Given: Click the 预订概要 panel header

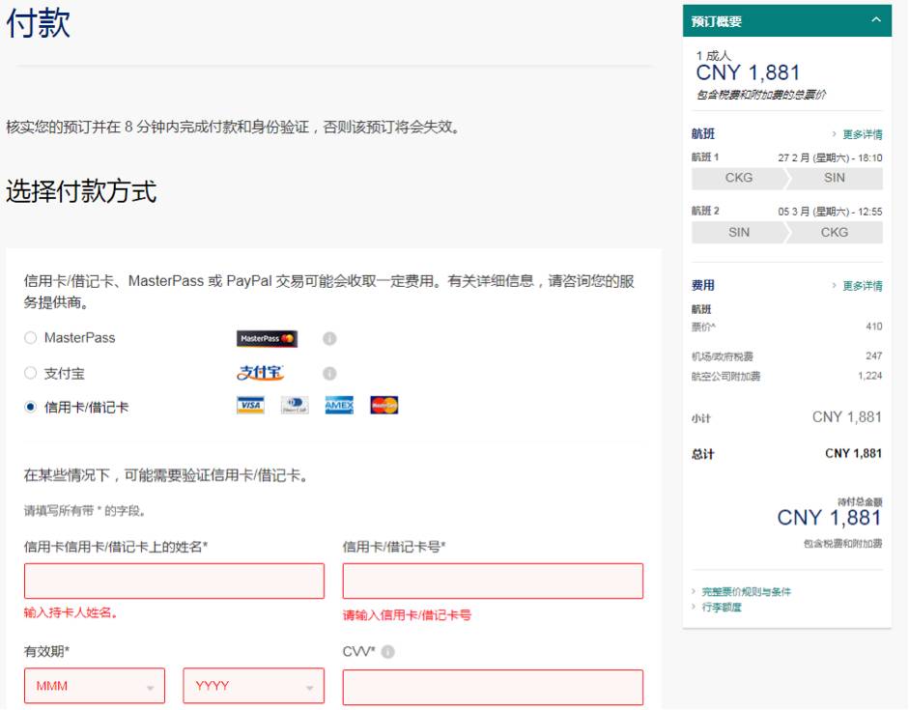Looking at the screenshot, I should click(787, 21).
